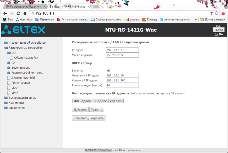Open the Словарь русских синонимов bookmark
This screenshot has width=228, height=153.
tap(107, 19)
